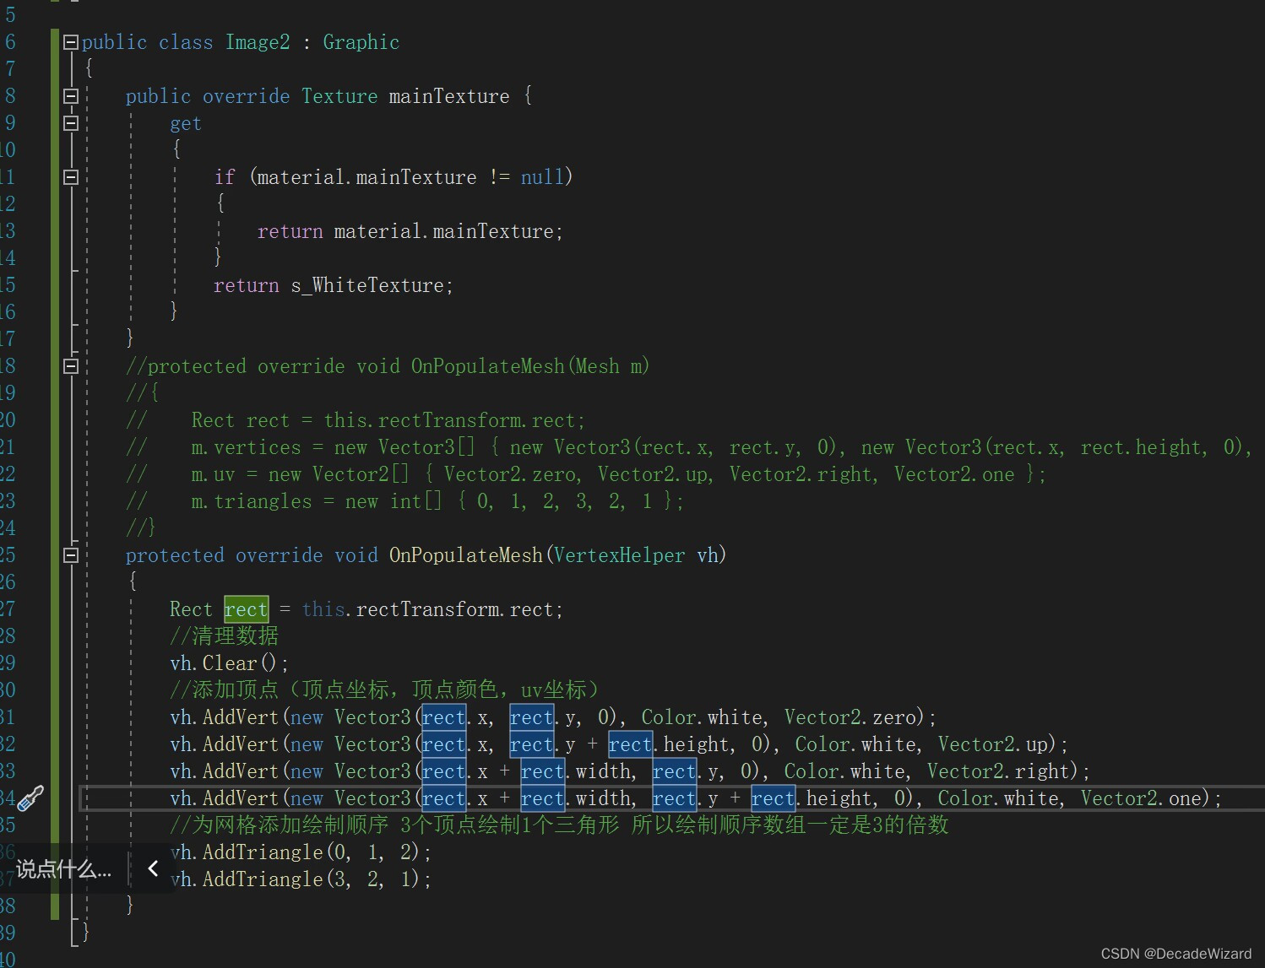
Task: Click the get keyword
Action: 186,123
